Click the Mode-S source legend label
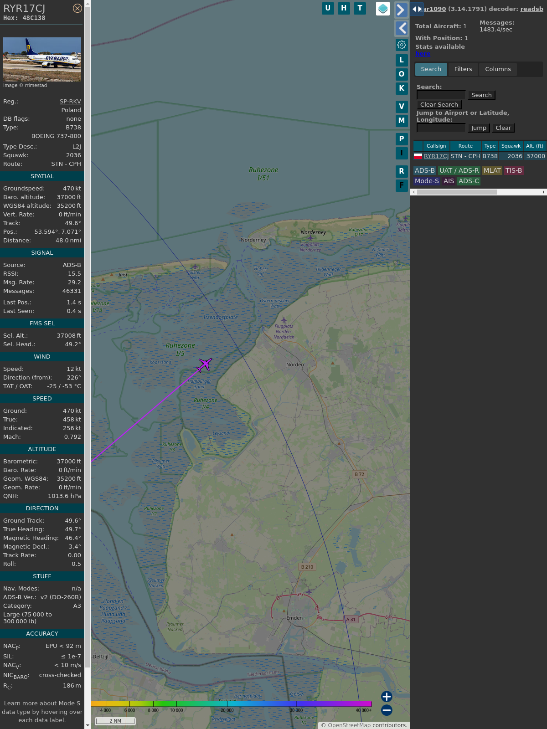 (x=427, y=181)
